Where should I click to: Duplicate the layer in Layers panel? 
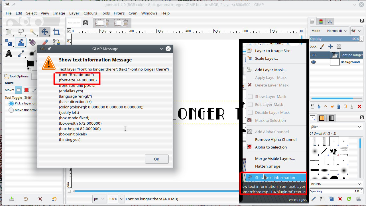338,106
